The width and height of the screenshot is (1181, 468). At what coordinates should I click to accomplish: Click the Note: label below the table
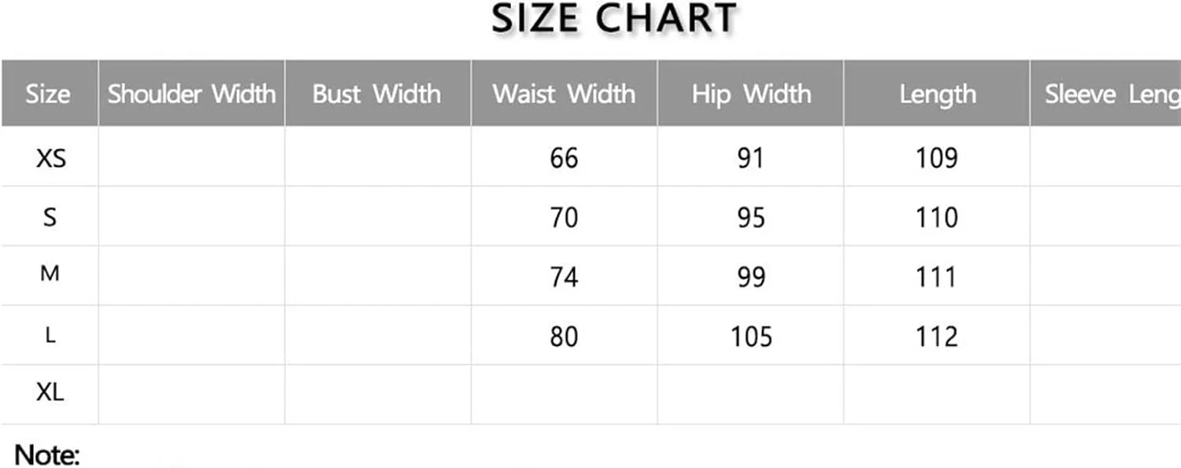47,455
